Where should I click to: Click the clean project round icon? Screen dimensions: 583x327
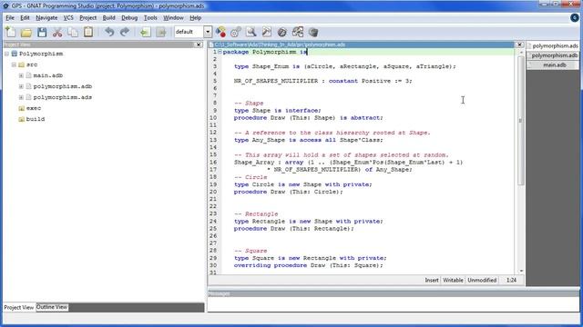pyautogui.click(x=282, y=33)
